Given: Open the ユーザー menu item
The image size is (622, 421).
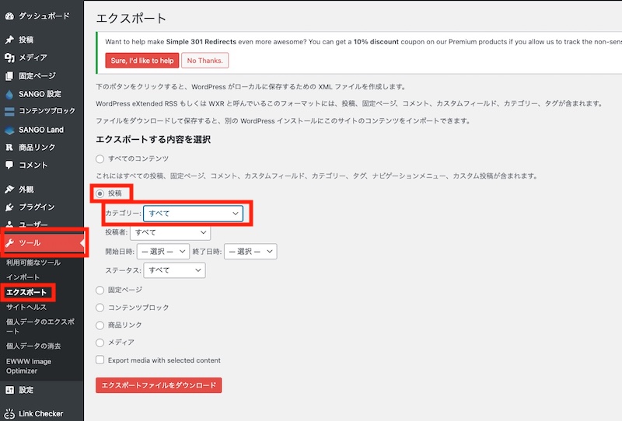Looking at the screenshot, I should [x=33, y=224].
